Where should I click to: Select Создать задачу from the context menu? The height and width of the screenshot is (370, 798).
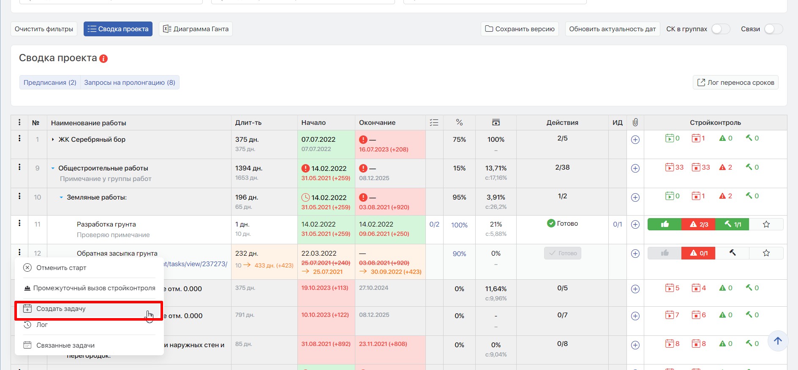point(61,309)
